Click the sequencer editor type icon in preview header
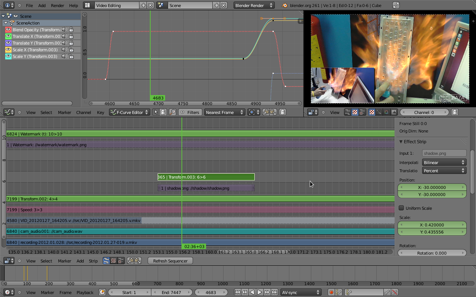 [313, 112]
